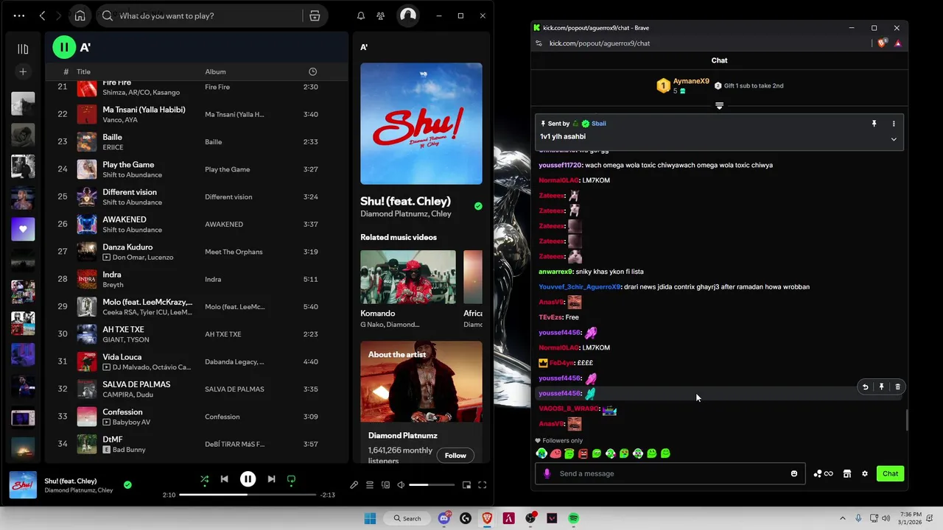Click green checkmark beside Shu! title in side panel
943x530 pixels.
coord(478,206)
